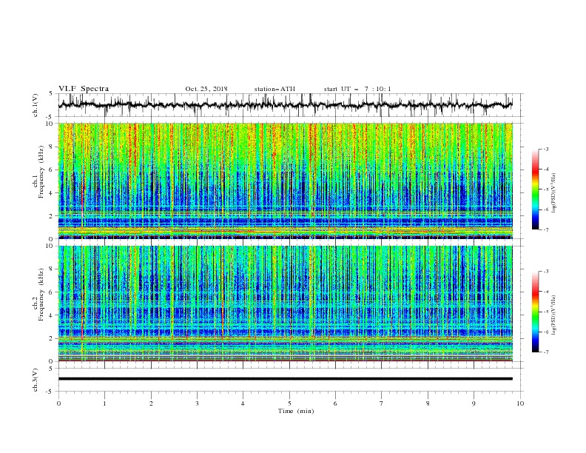Select the date text "Oct. 25, 2018"

coord(206,89)
